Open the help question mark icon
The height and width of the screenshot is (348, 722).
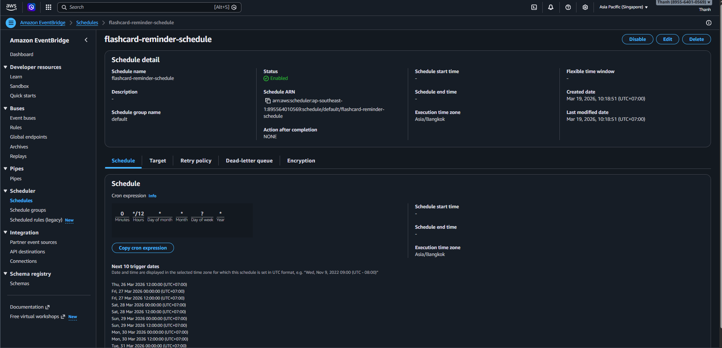568,7
